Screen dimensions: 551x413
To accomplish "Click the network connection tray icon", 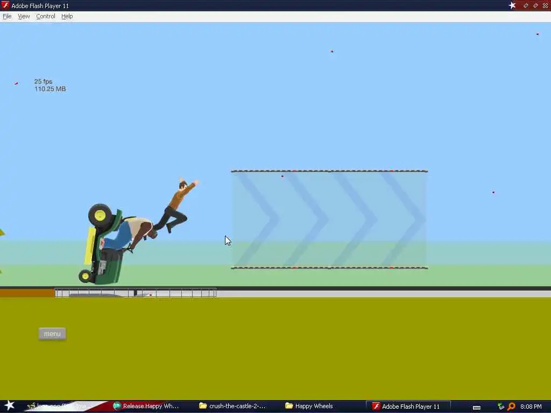I will [501, 407].
